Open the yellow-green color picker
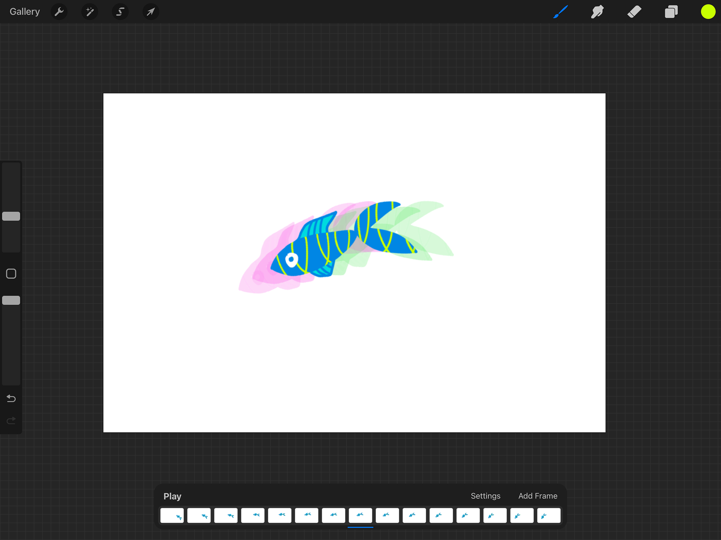Viewport: 721px width, 540px height. (708, 12)
